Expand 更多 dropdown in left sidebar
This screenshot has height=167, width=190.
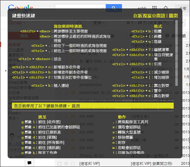tap(13, 118)
